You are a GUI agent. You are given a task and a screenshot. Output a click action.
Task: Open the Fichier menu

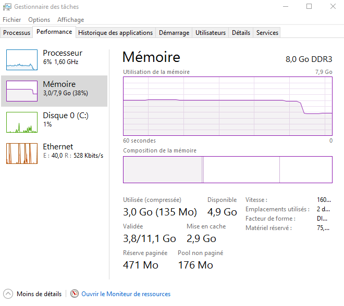11,20
